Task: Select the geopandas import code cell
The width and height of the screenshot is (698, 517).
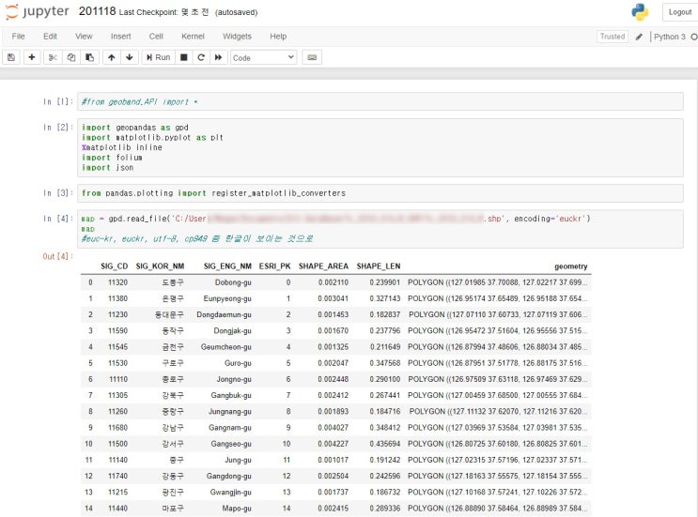Action: point(380,147)
